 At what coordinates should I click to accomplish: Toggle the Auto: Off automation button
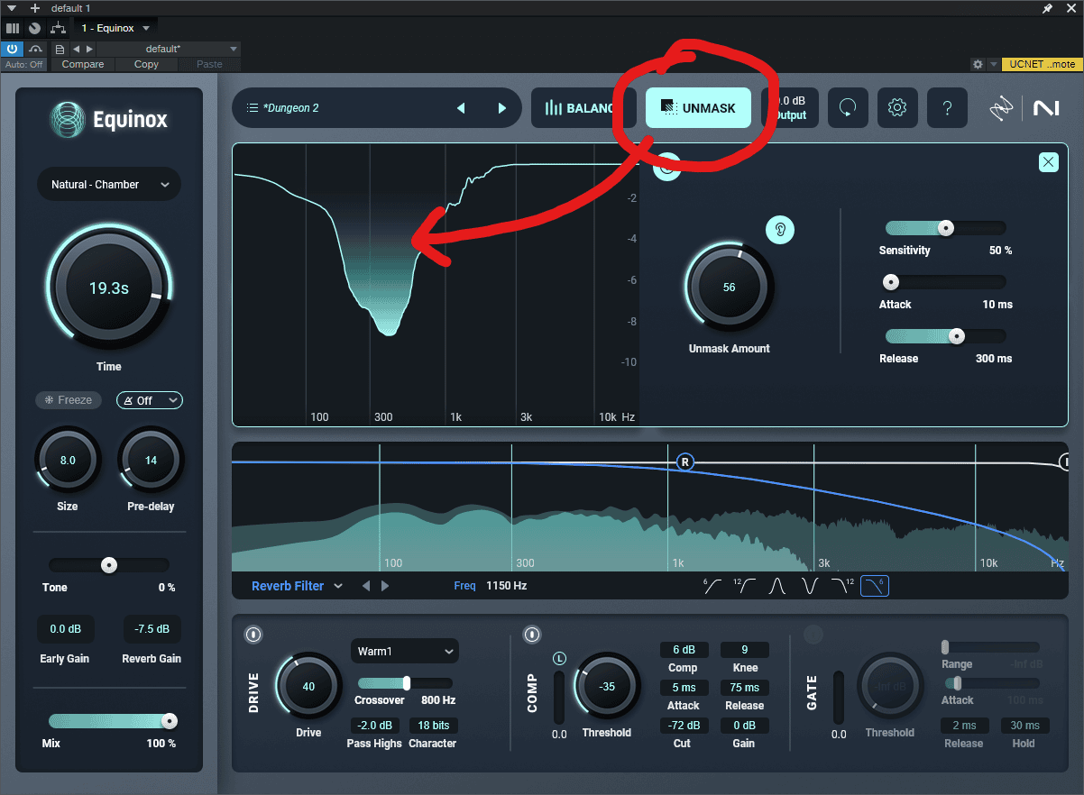pos(24,65)
